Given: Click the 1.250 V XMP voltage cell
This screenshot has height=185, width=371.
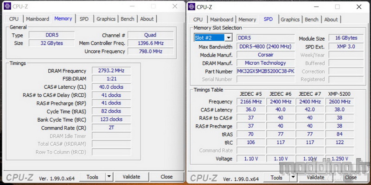Looking at the screenshot, I should pos(339,159).
